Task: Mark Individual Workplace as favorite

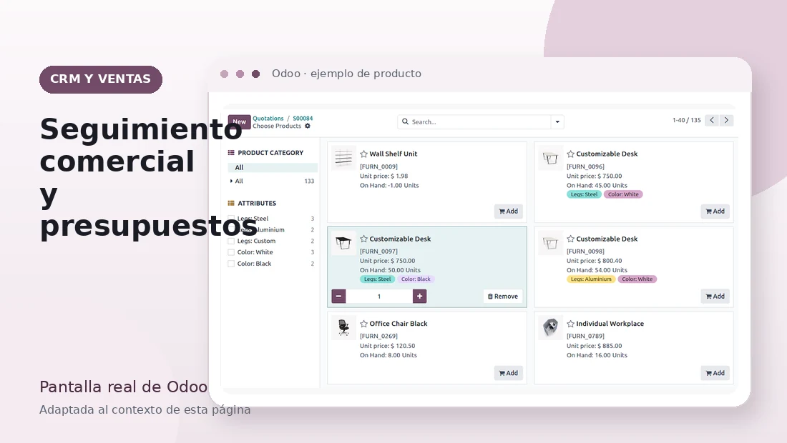Action: (571, 324)
